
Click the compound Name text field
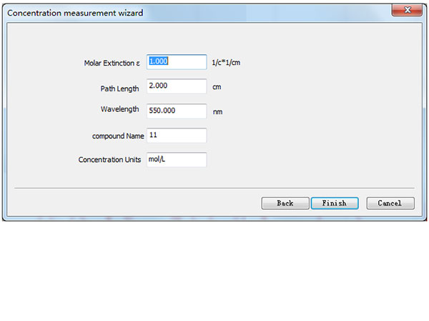click(177, 136)
